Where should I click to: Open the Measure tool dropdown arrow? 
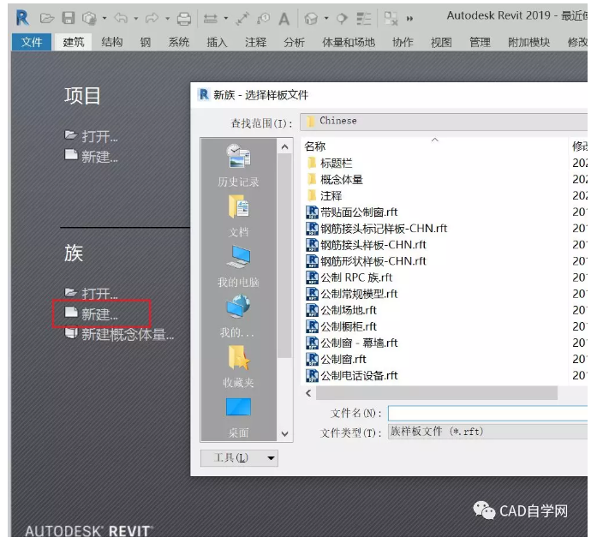(x=225, y=18)
